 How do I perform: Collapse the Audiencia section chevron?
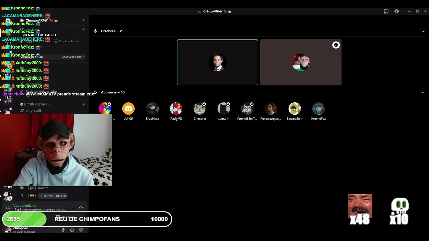point(423,93)
